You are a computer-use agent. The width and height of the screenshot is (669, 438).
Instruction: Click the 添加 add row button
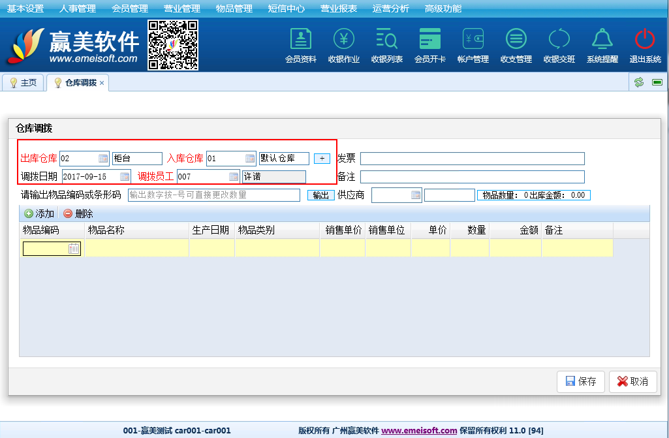coord(39,213)
